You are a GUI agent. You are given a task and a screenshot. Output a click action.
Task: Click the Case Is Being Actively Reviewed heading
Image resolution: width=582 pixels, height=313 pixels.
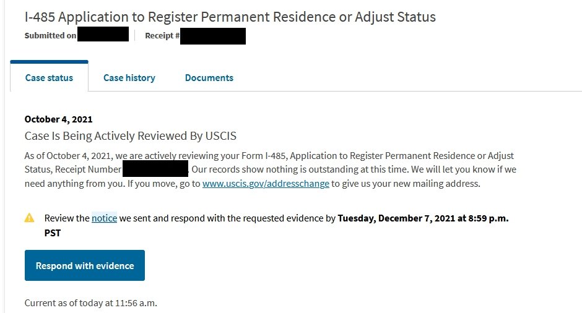pos(130,135)
